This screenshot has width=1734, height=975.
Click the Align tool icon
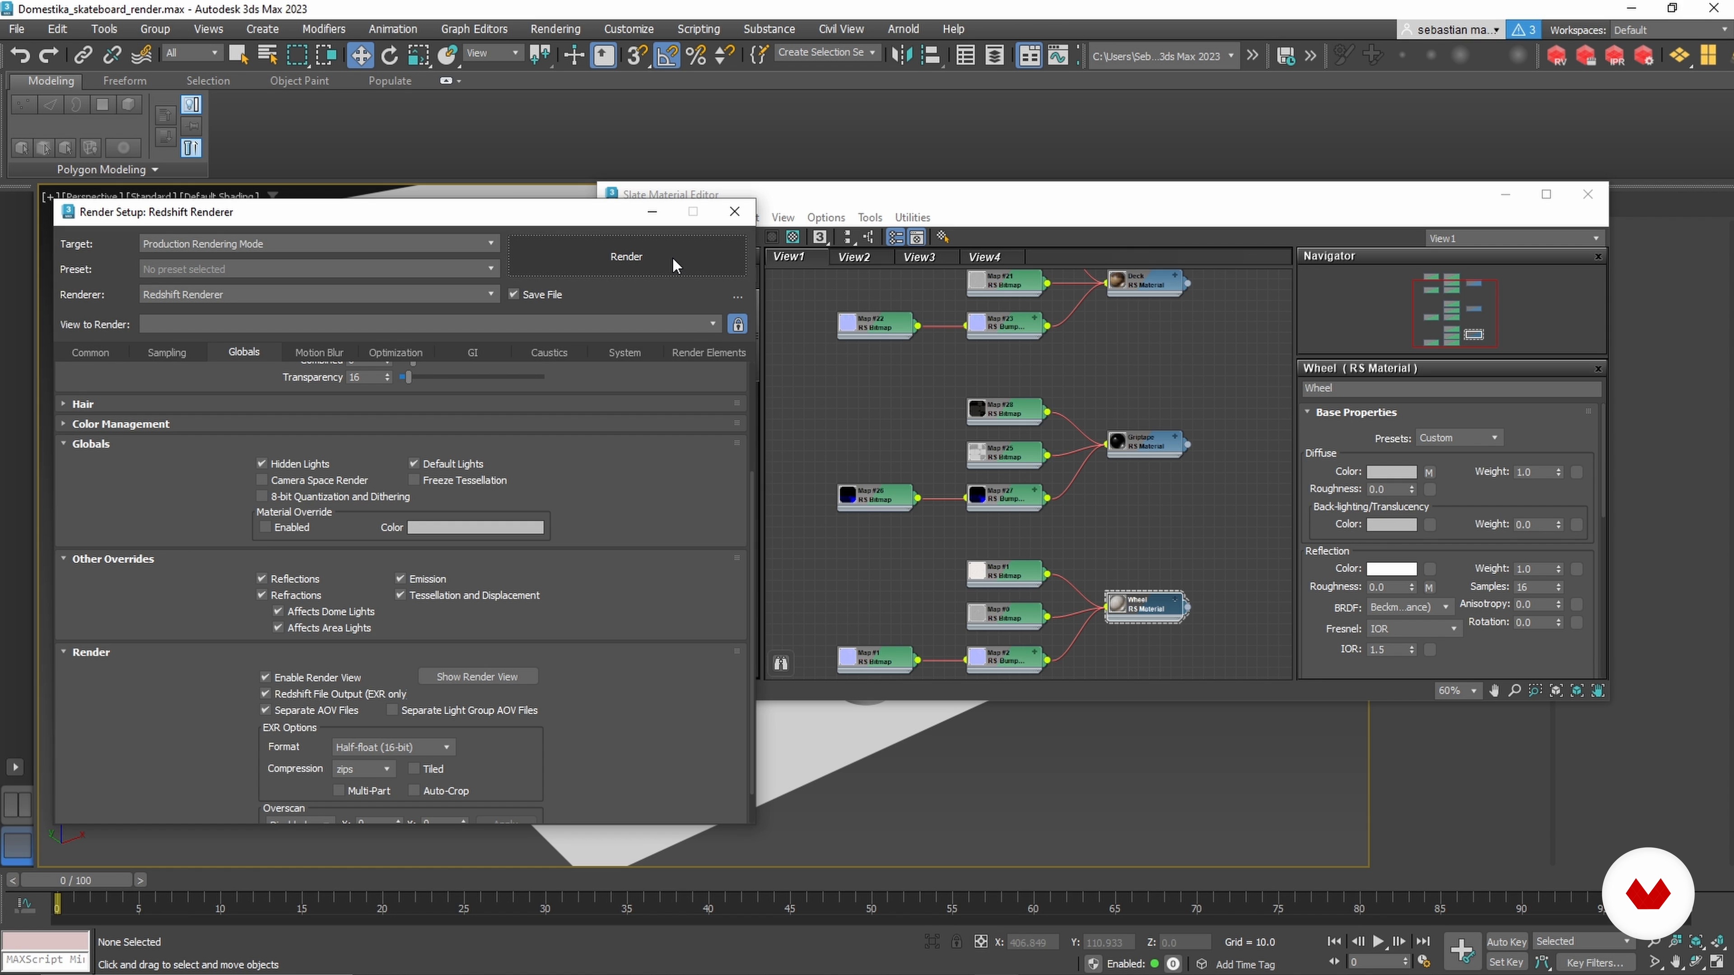(931, 55)
